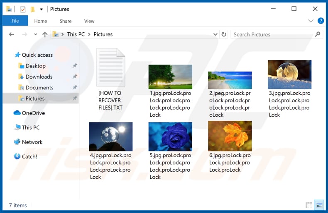The image size is (328, 213).
Task: Click the search magnifier icon
Action: click(x=318, y=34)
